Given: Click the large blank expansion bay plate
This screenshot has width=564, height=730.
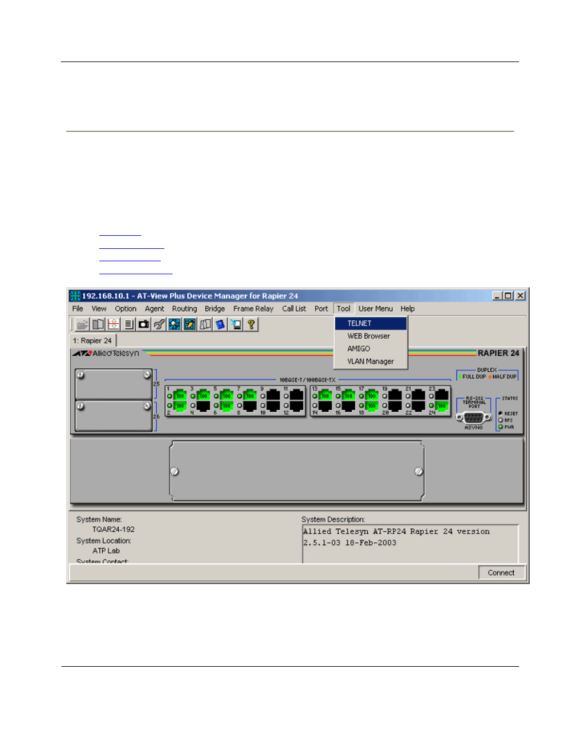Looking at the screenshot, I should (x=297, y=471).
